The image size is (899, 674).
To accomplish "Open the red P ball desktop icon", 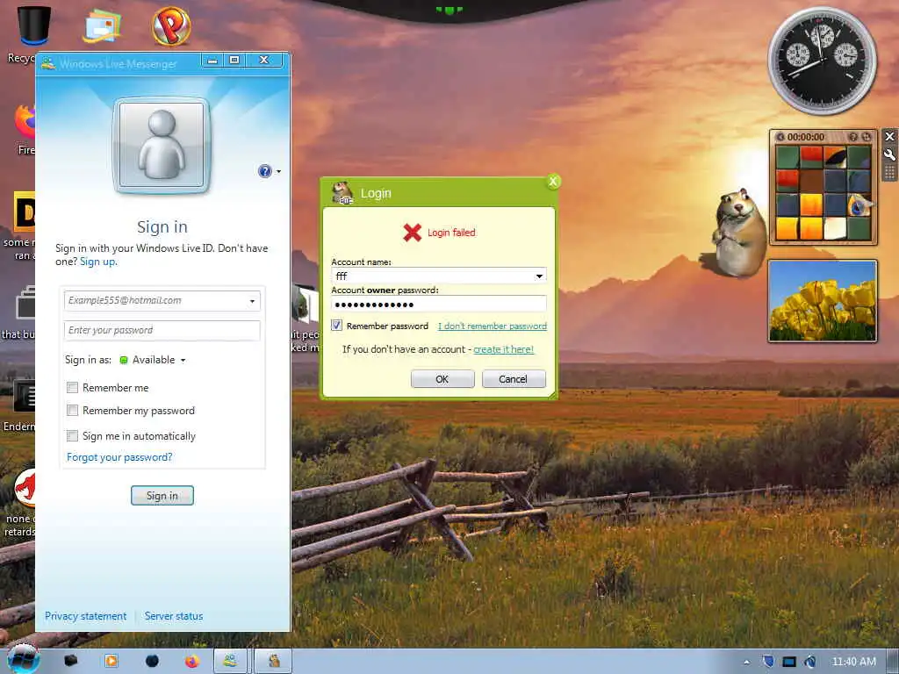I will coord(171,25).
